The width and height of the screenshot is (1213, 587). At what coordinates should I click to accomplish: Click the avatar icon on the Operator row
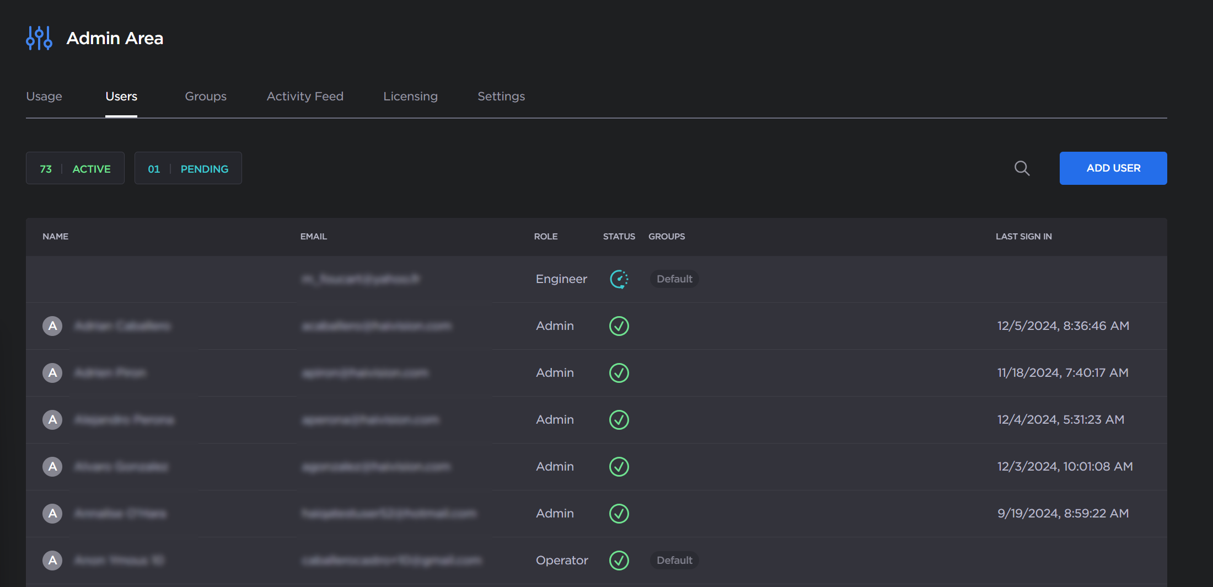click(52, 561)
